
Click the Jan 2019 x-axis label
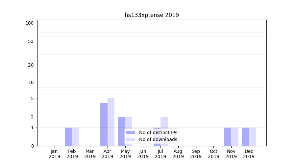(x=55, y=154)
